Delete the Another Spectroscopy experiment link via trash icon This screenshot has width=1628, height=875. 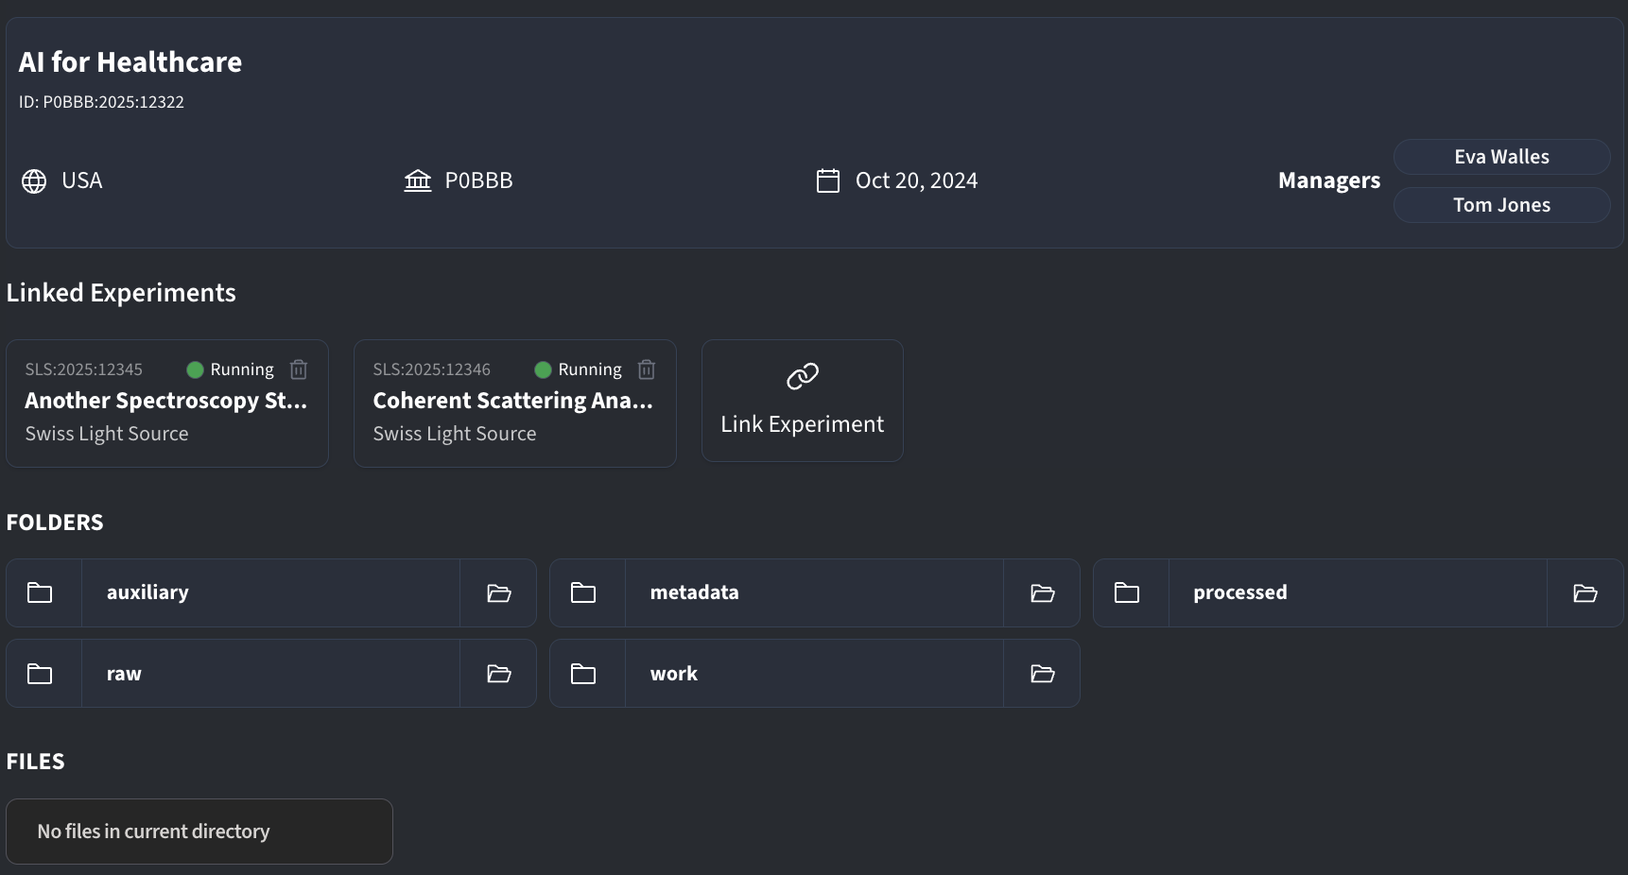click(299, 369)
